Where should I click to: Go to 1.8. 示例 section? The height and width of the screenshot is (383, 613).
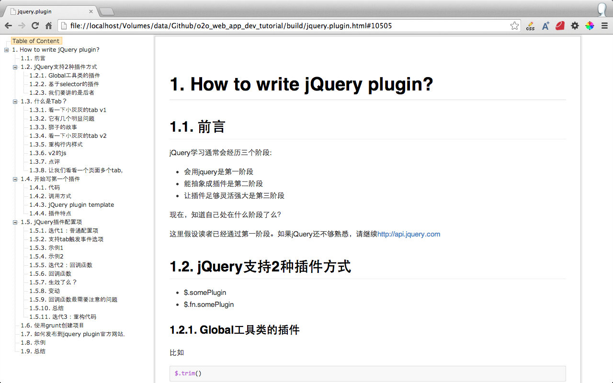point(33,343)
